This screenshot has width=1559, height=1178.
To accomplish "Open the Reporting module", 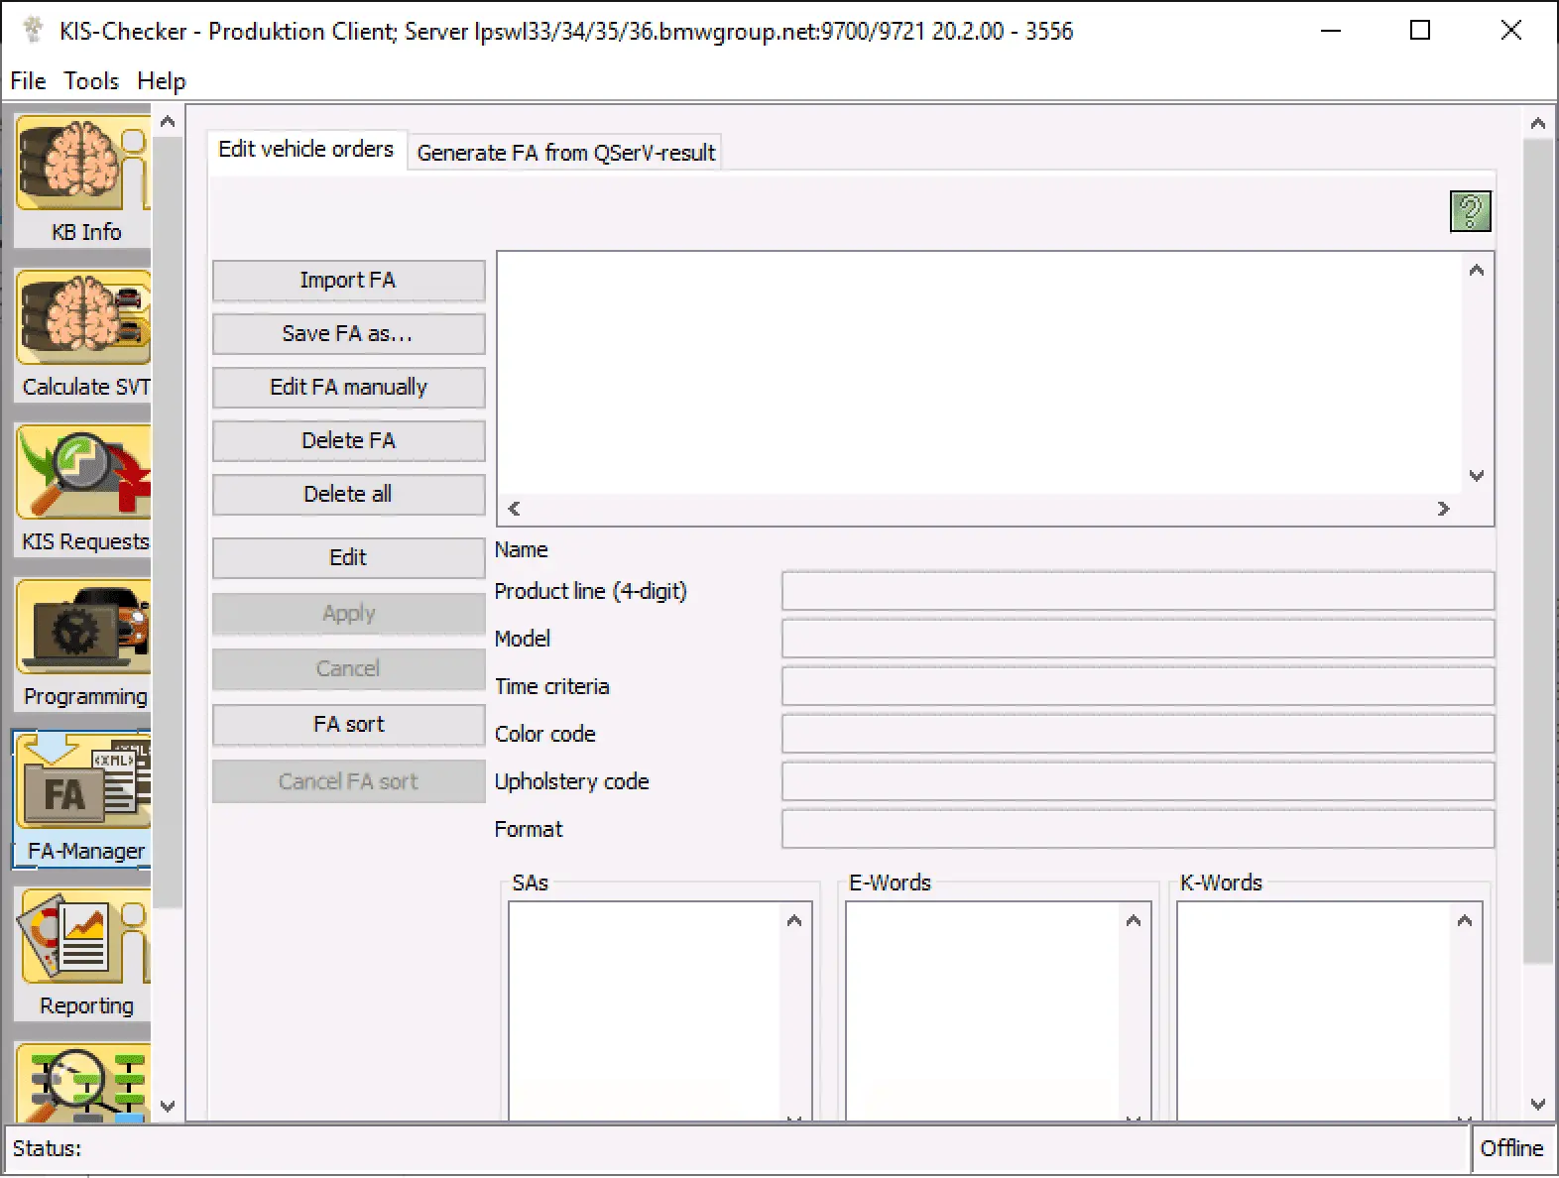I will point(83,953).
